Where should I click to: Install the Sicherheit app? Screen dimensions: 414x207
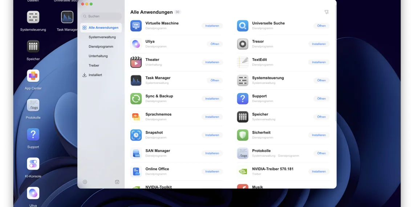click(319, 135)
